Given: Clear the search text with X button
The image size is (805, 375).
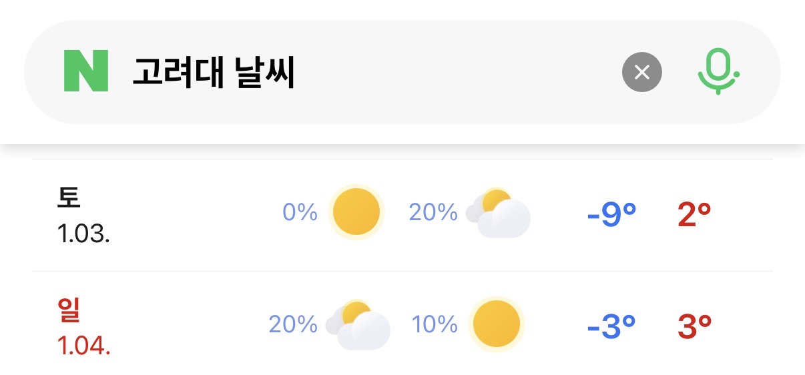Looking at the screenshot, I should tap(641, 71).
